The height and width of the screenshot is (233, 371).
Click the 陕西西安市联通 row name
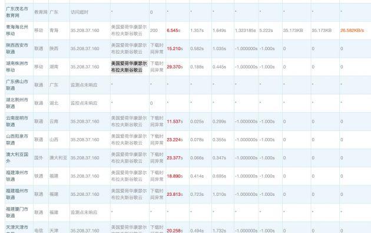coord(17,48)
